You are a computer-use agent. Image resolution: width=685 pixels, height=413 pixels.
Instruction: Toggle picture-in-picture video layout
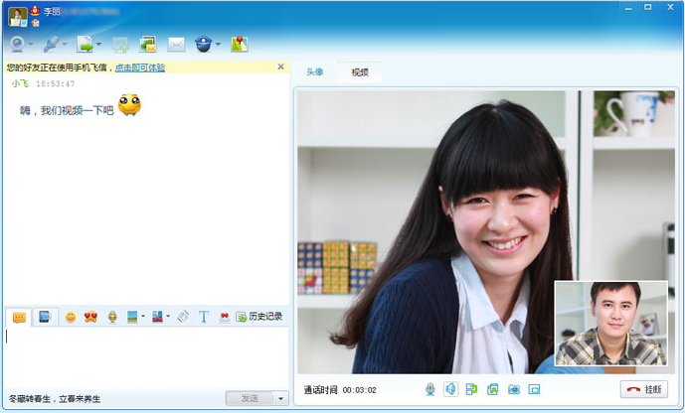[534, 389]
